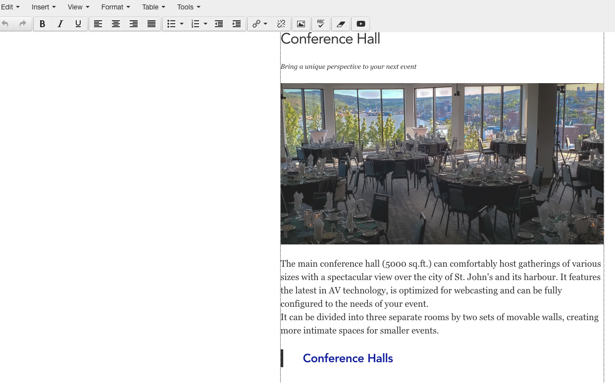Open the link options dropdown arrow
This screenshot has width=615, height=383.
point(265,24)
